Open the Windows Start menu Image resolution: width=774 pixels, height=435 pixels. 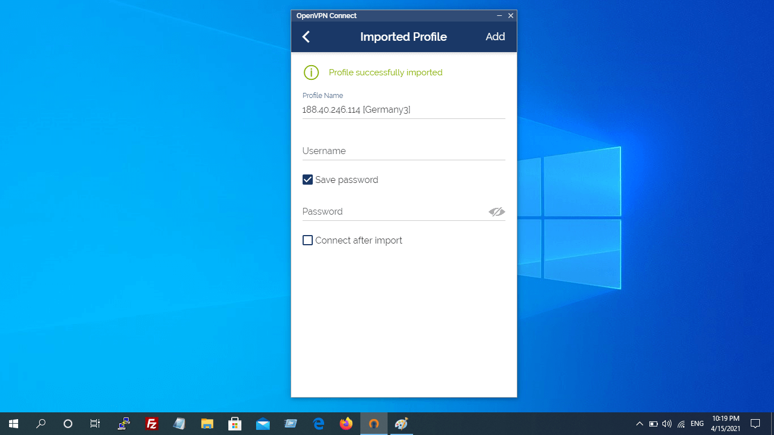[14, 424]
